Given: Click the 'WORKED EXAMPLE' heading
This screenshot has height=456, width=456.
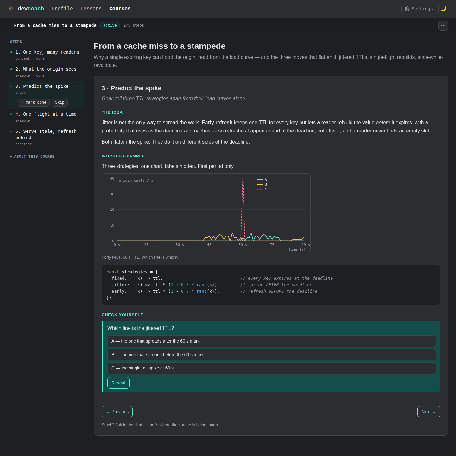Looking at the screenshot, I should point(123,156).
